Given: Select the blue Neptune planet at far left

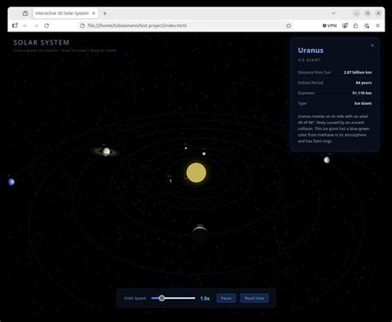Looking at the screenshot, I should pyautogui.click(x=12, y=182).
